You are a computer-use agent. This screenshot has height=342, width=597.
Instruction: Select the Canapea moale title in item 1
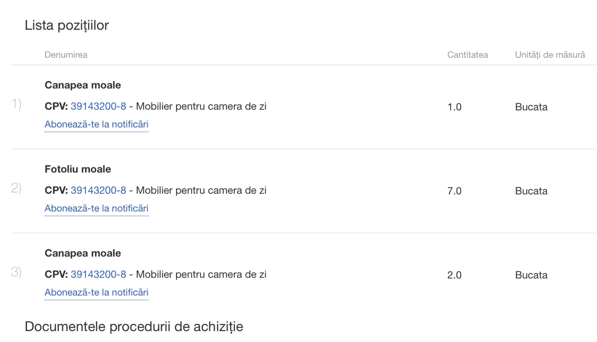pyautogui.click(x=83, y=85)
